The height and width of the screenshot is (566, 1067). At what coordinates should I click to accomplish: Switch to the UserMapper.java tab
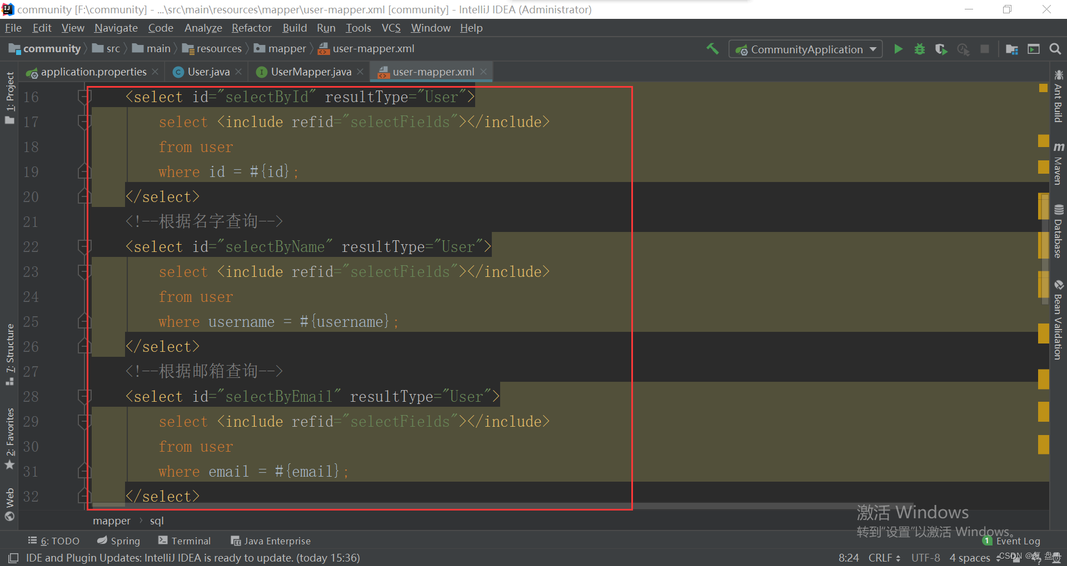coord(311,72)
